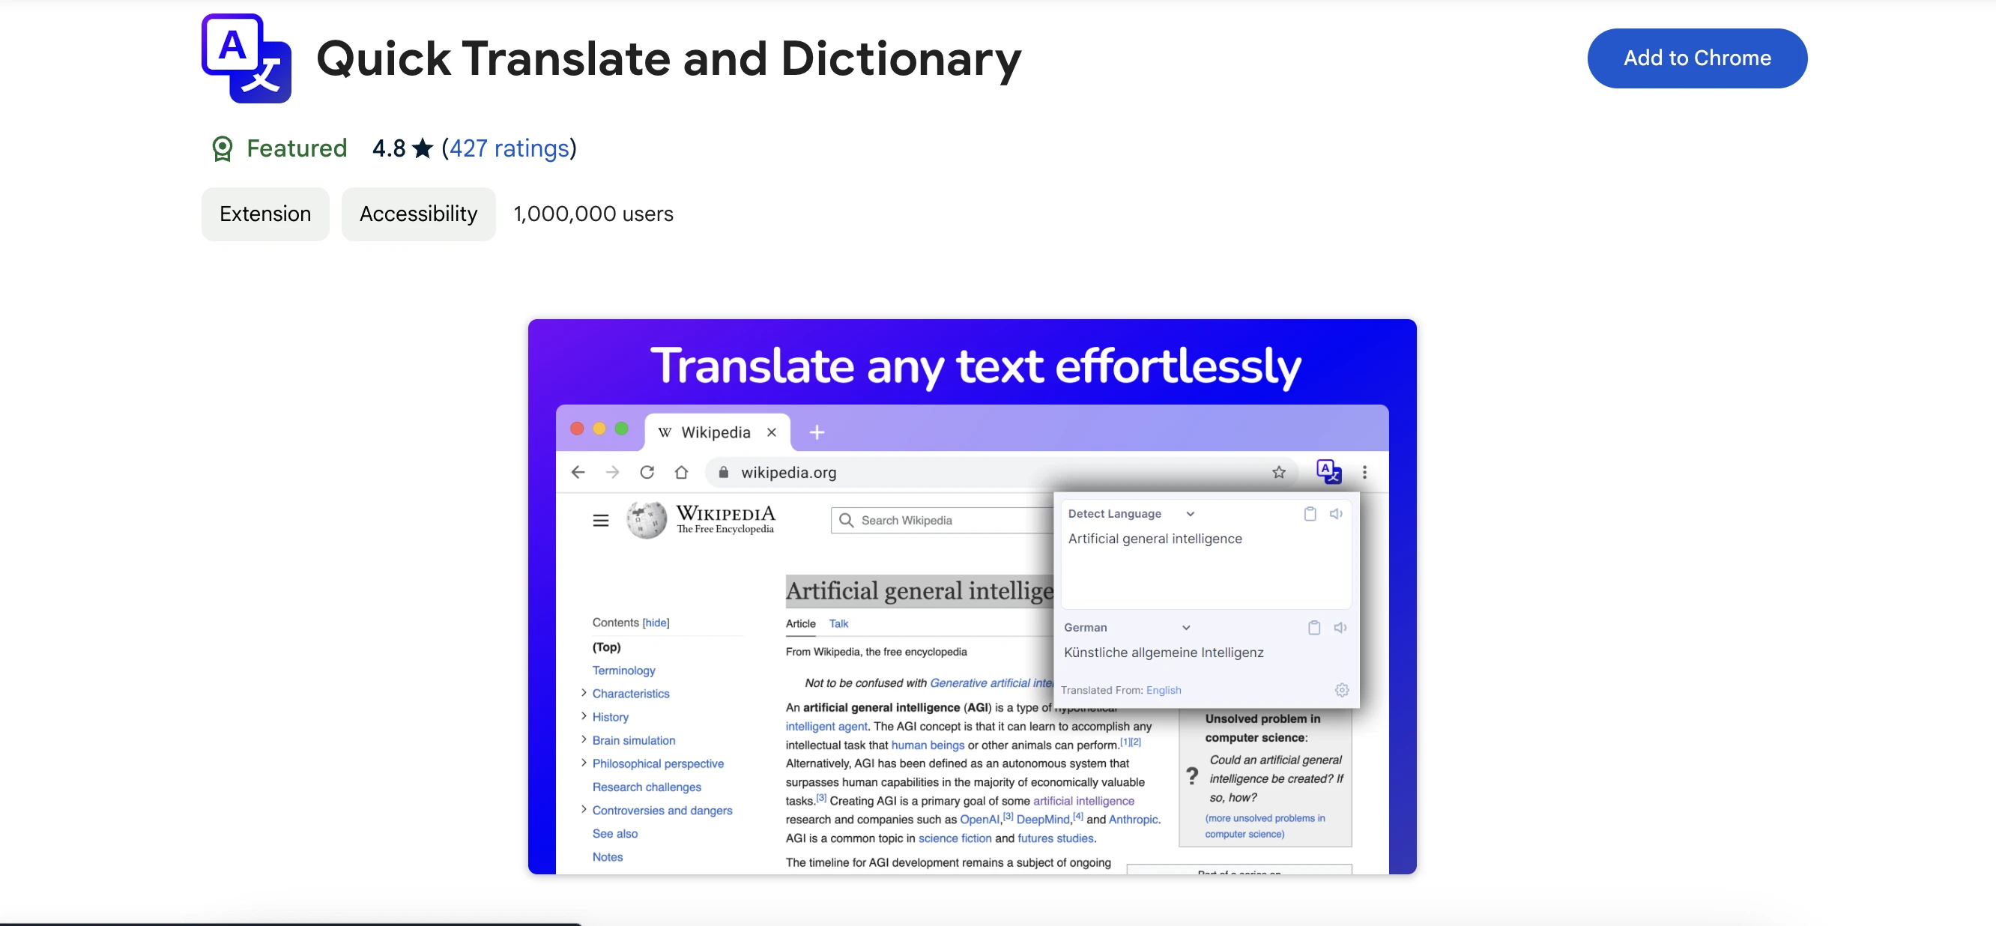Click the bookmark star in address bar
Image resolution: width=1996 pixels, height=926 pixels.
click(1278, 472)
